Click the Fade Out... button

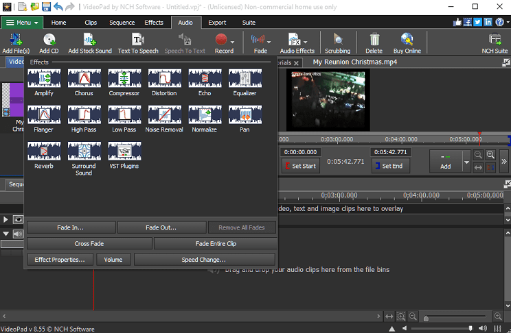[161, 227]
